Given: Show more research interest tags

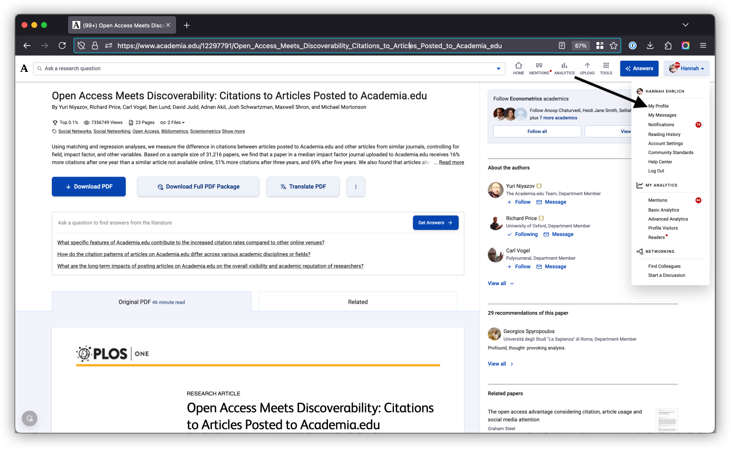Looking at the screenshot, I should (233, 132).
